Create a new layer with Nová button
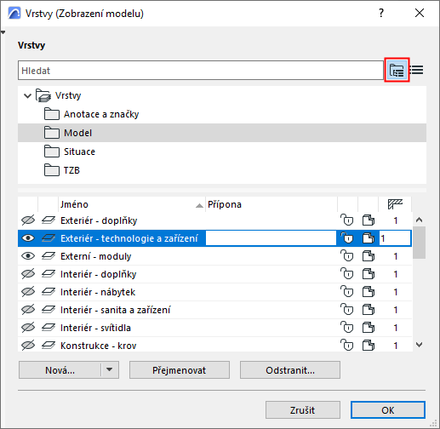 click(x=60, y=369)
